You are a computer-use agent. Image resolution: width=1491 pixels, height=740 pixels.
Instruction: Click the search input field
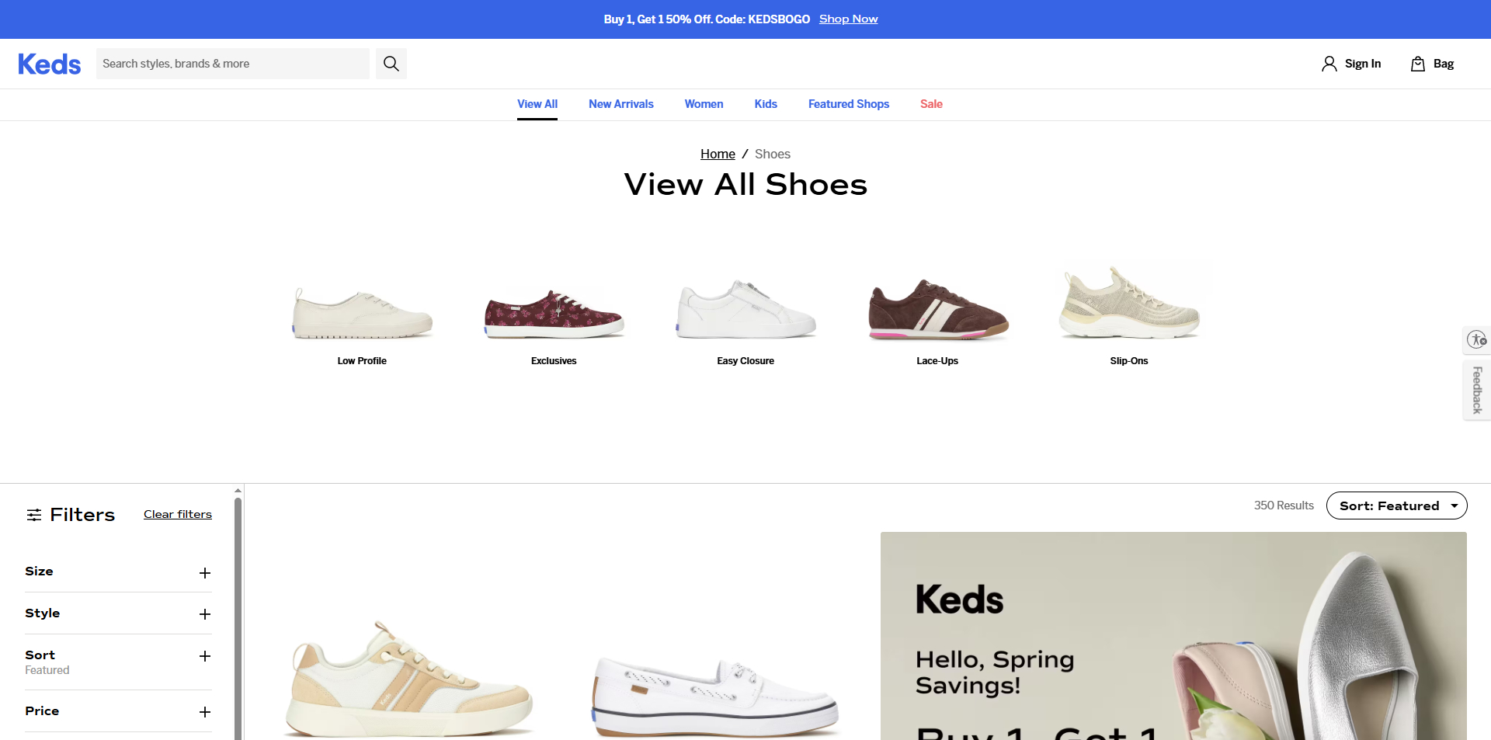[233, 63]
